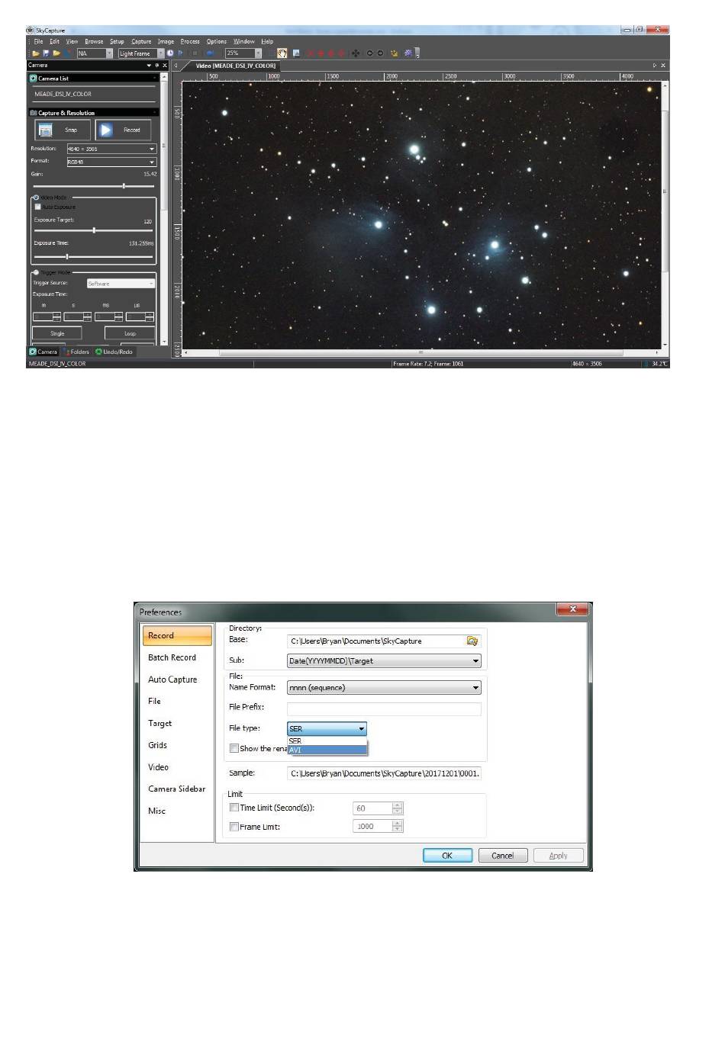Choose SER from the File type list
Viewport: 725px width, 1041px height.
coord(327,741)
